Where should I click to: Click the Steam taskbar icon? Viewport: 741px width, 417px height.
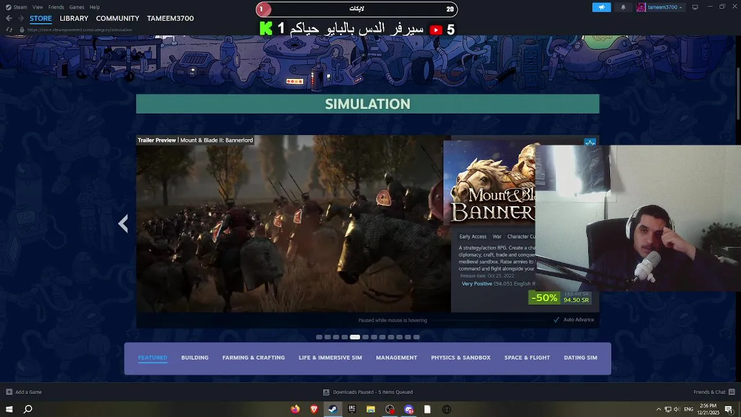333,409
